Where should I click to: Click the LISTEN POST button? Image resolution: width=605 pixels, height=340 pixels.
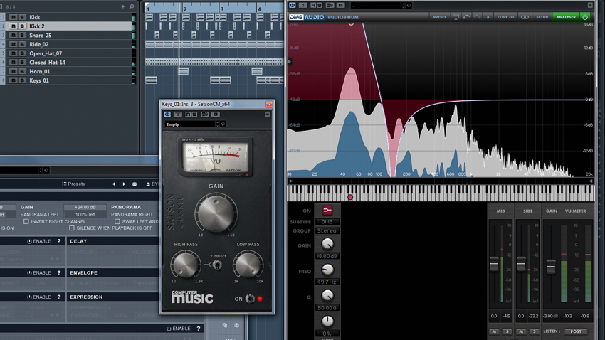point(576,331)
